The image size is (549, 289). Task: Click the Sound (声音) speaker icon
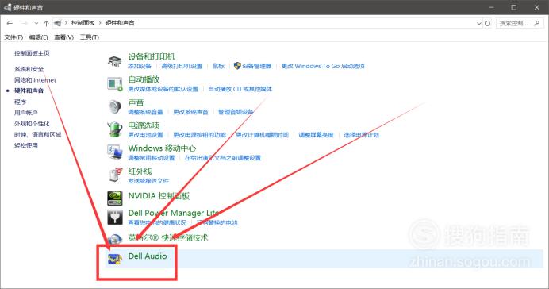pyautogui.click(x=114, y=106)
